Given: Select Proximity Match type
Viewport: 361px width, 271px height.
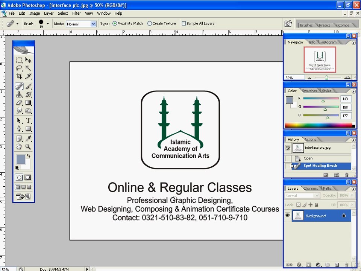Looking at the screenshot, I should [x=128, y=23].
